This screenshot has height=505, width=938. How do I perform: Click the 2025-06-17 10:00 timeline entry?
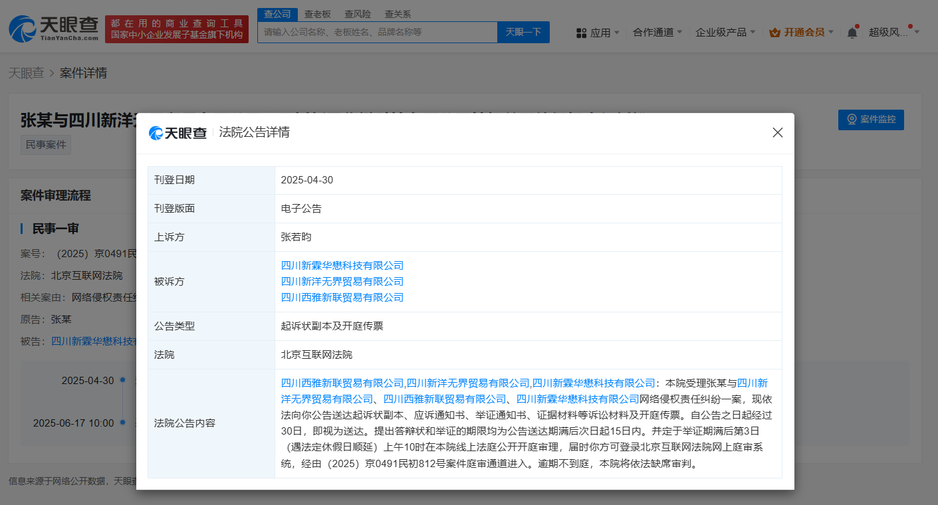73,423
